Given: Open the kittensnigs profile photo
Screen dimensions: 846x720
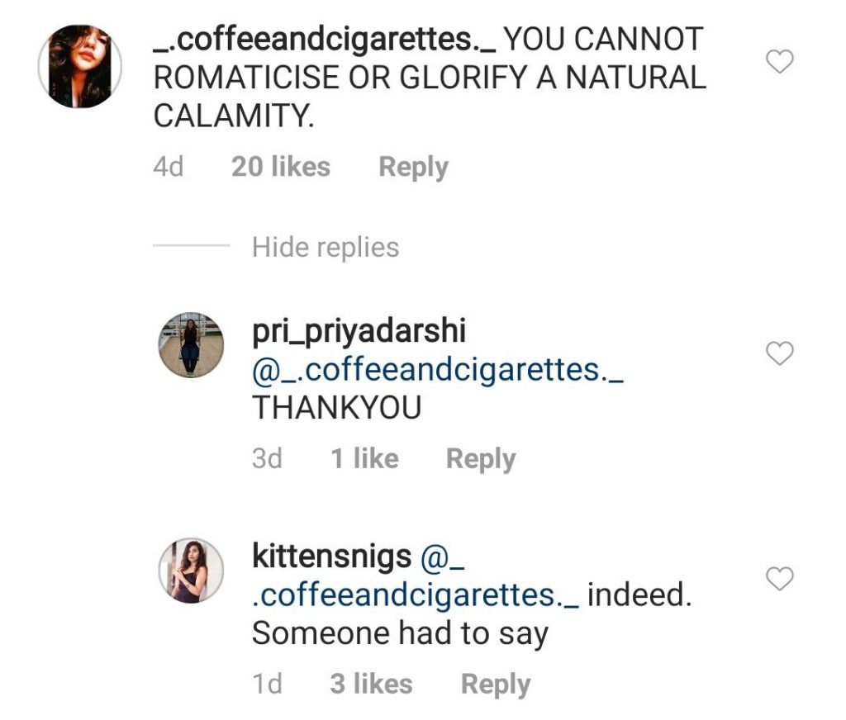Looking at the screenshot, I should [x=191, y=571].
